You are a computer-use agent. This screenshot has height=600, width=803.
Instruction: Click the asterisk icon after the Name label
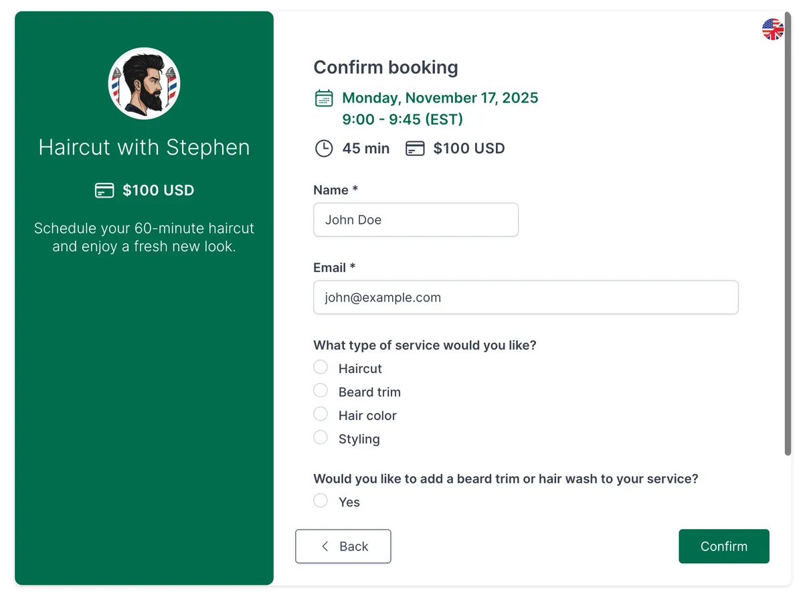point(355,190)
